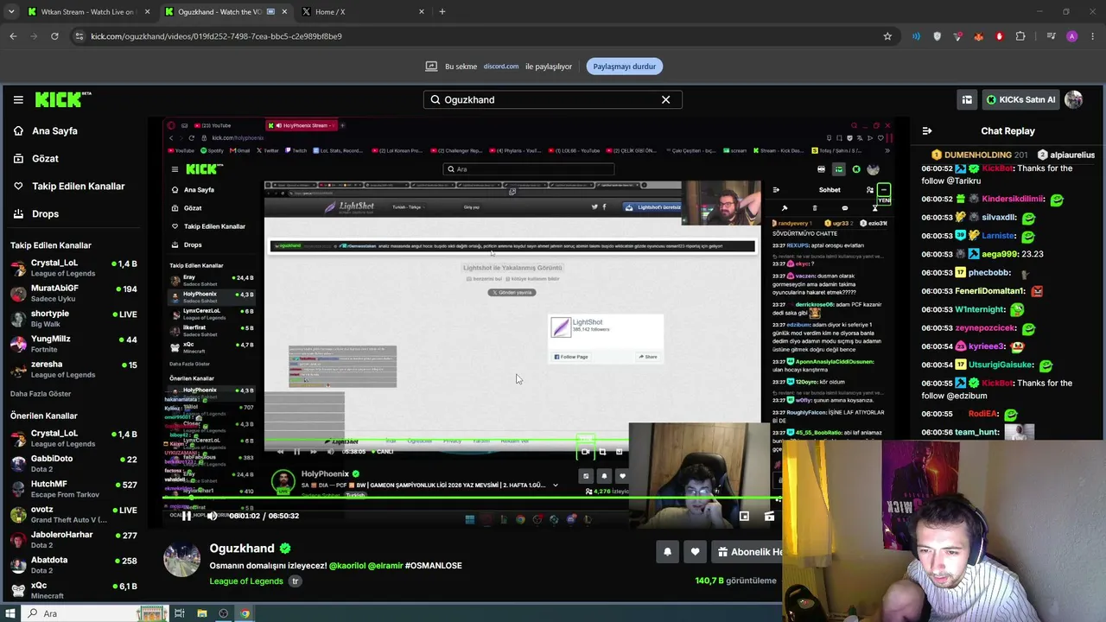Screen dimensions: 1106x622
Task: Reload the current page
Action: pos(54,36)
